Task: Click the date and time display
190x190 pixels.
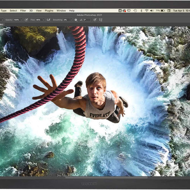Action: [182, 11]
